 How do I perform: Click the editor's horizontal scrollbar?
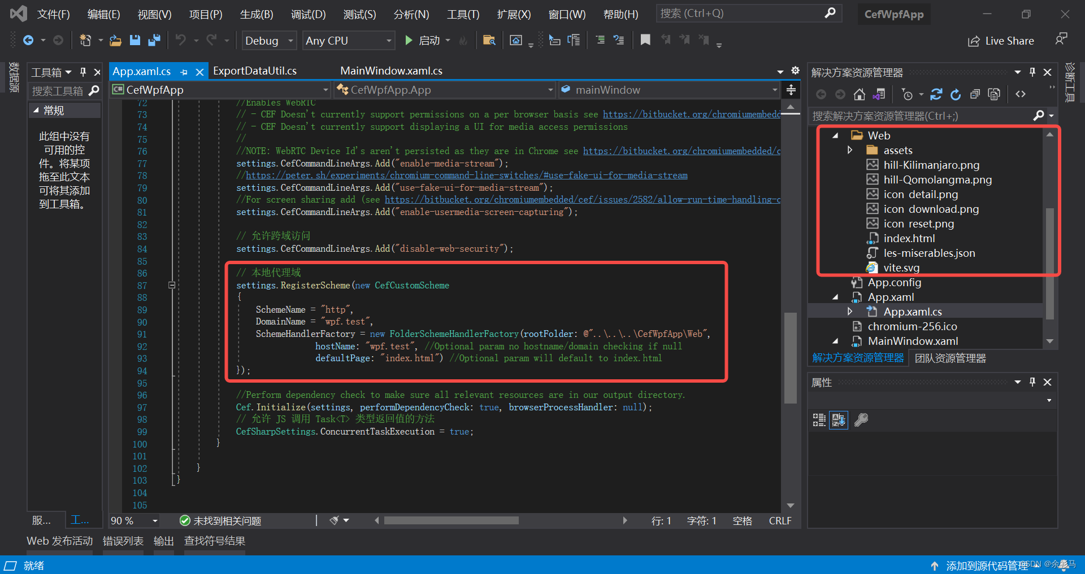[450, 520]
